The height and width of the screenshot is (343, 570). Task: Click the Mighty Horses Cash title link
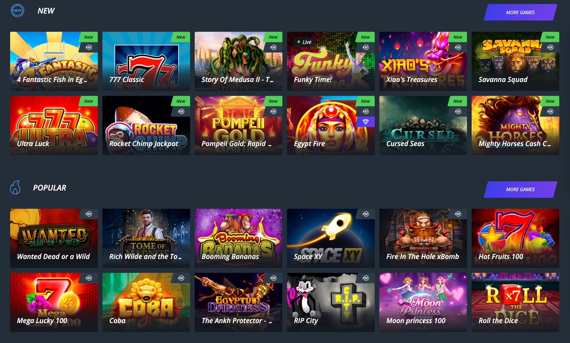coord(514,144)
